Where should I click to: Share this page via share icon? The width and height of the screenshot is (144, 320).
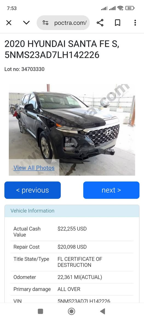[x=100, y=23]
